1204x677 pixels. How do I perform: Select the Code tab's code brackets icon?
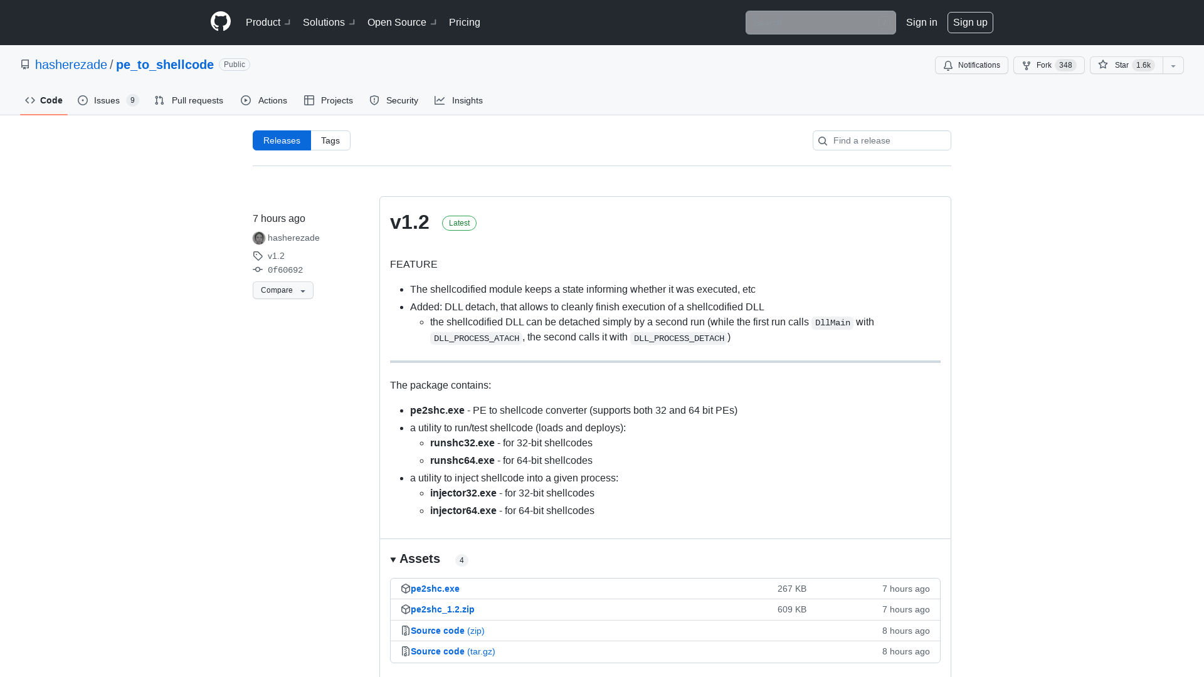(30, 100)
